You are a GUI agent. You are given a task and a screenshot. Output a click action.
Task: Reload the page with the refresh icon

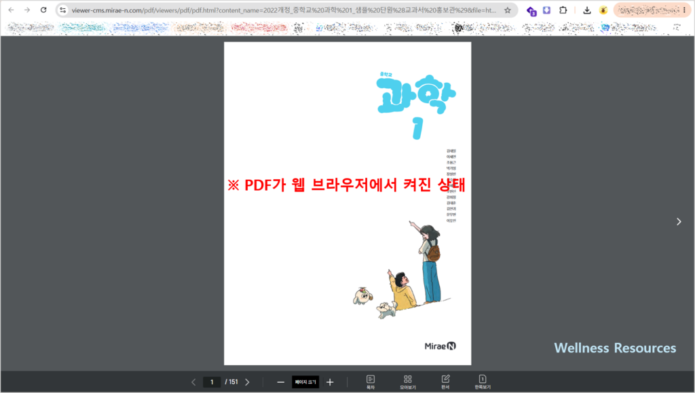click(x=43, y=10)
